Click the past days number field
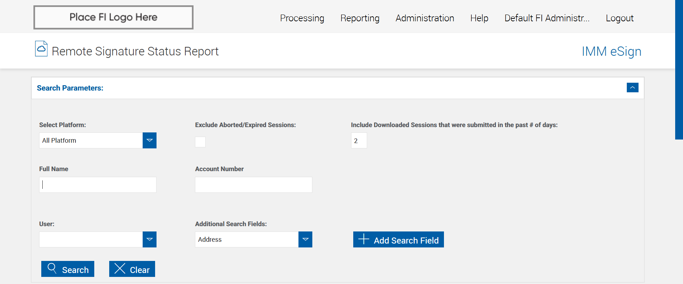The image size is (683, 284). point(359,141)
